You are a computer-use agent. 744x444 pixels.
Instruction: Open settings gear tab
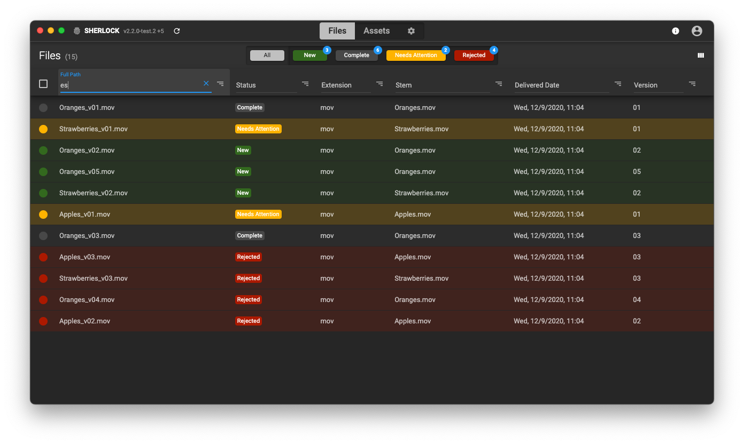(x=411, y=31)
